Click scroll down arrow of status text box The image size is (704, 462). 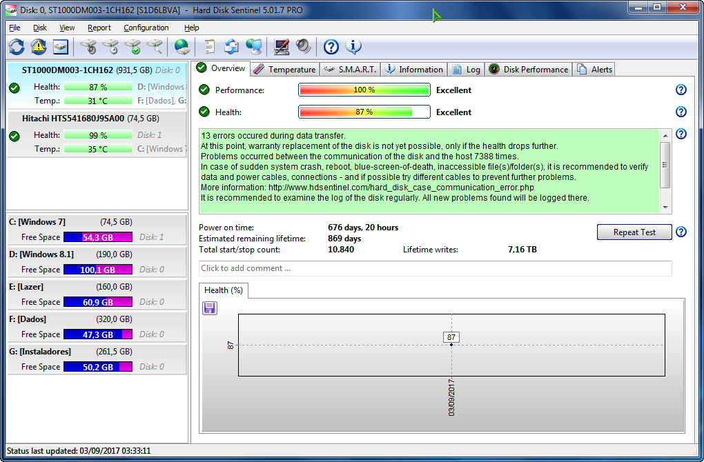tap(665, 208)
